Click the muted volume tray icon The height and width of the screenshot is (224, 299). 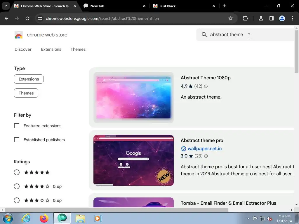tap(270, 219)
